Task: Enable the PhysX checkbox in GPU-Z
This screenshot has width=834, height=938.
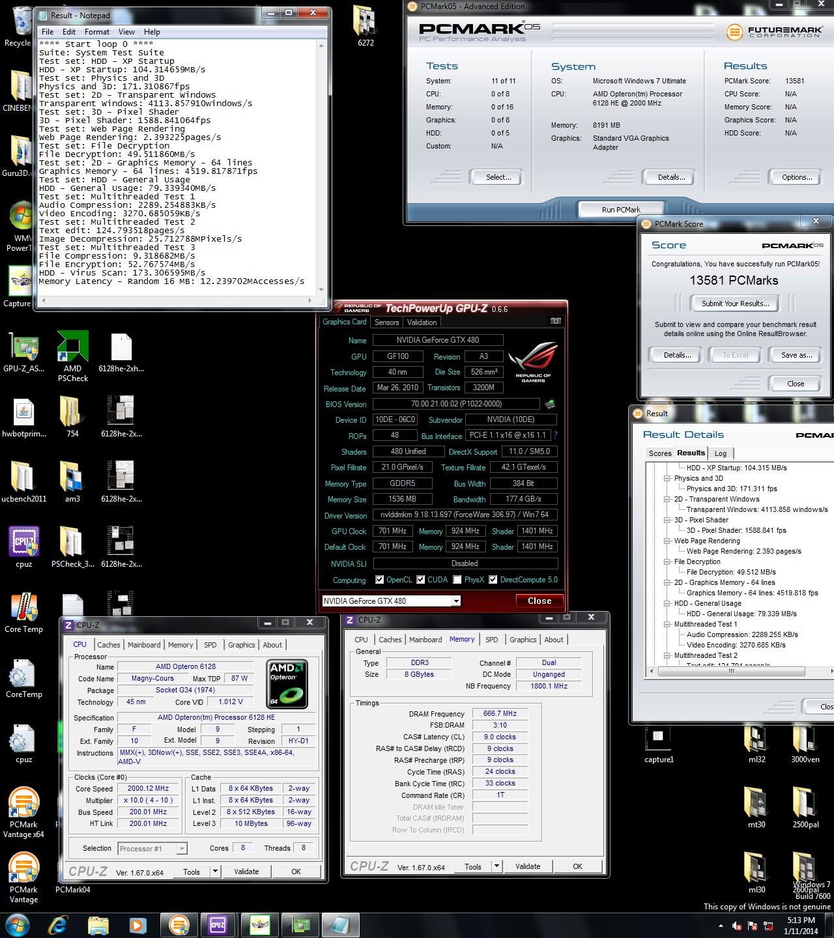Action: coord(457,580)
